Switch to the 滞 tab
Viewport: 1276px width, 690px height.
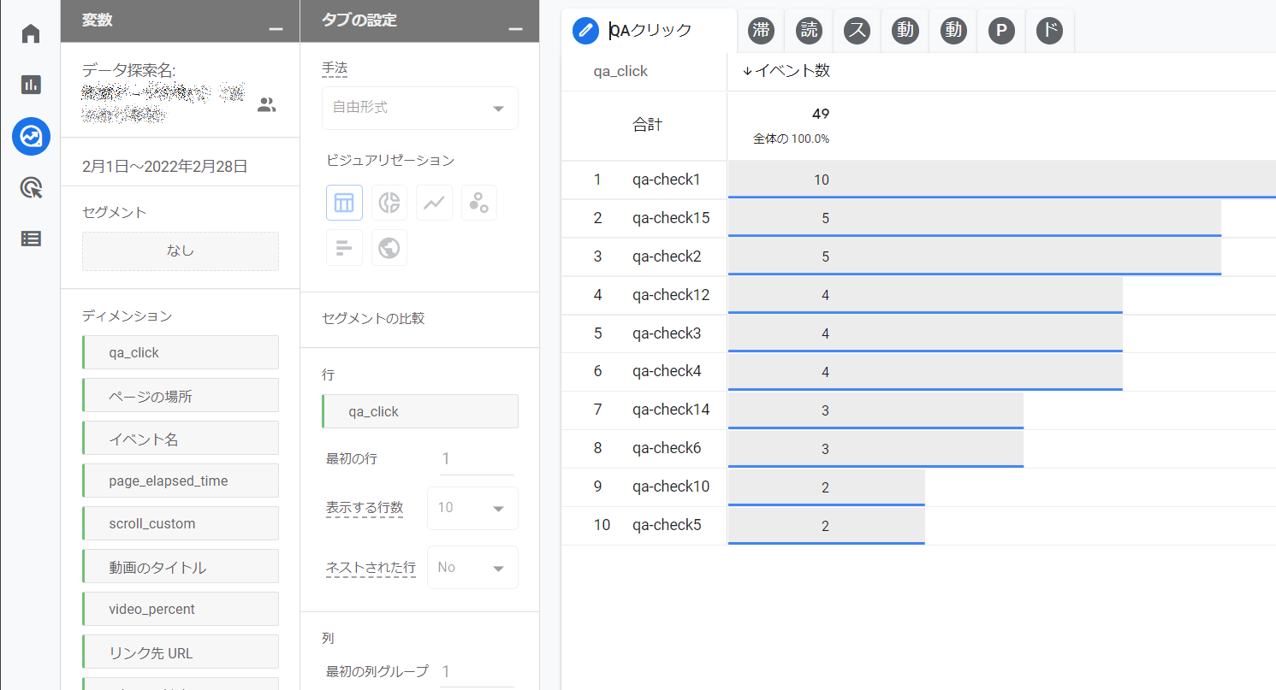click(761, 31)
